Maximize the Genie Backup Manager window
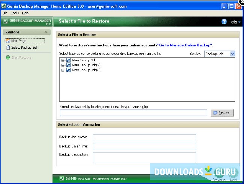Image resolution: width=244 pixels, height=184 pixels. tap(231, 6)
